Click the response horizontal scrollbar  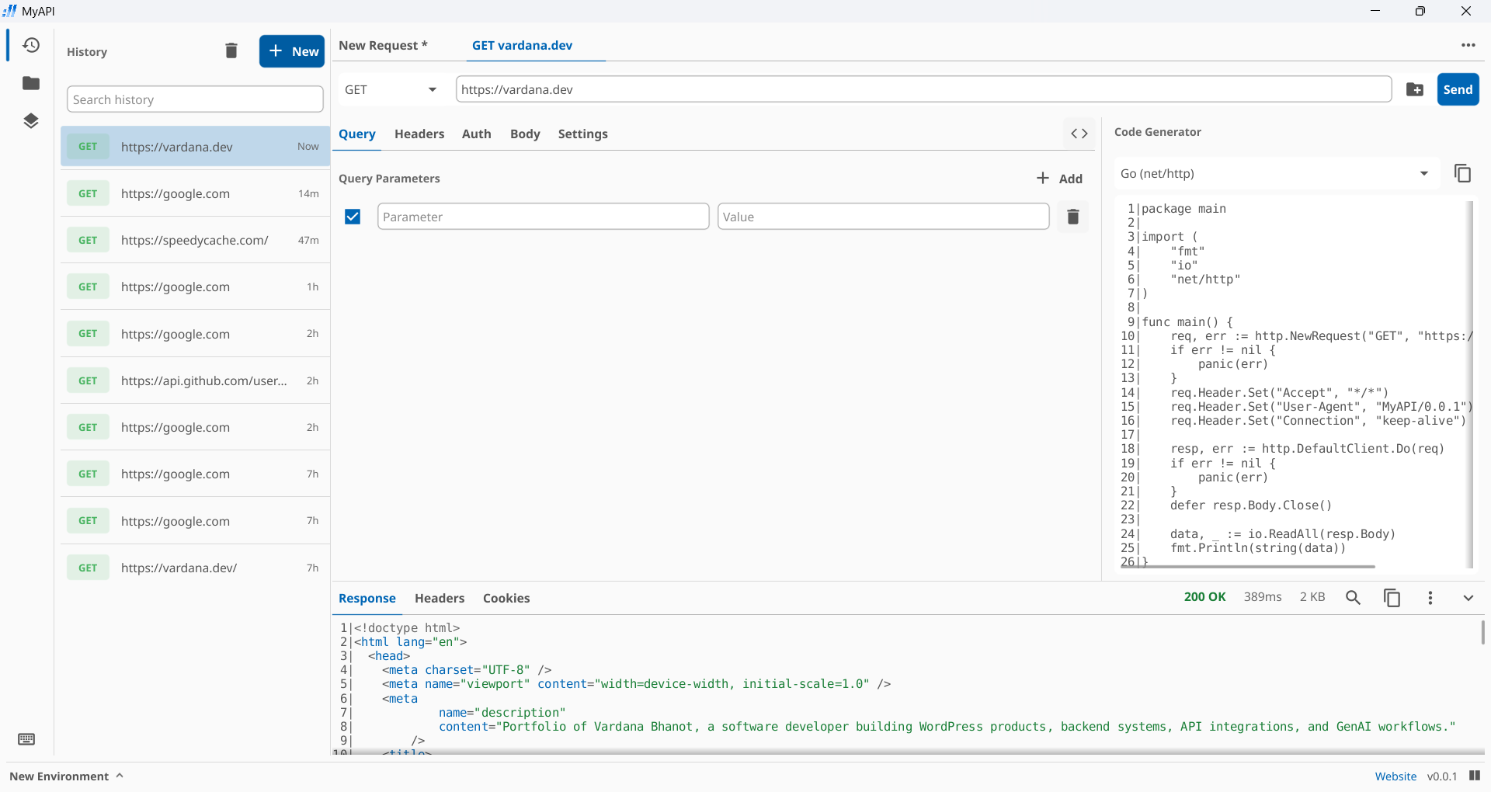point(909,752)
